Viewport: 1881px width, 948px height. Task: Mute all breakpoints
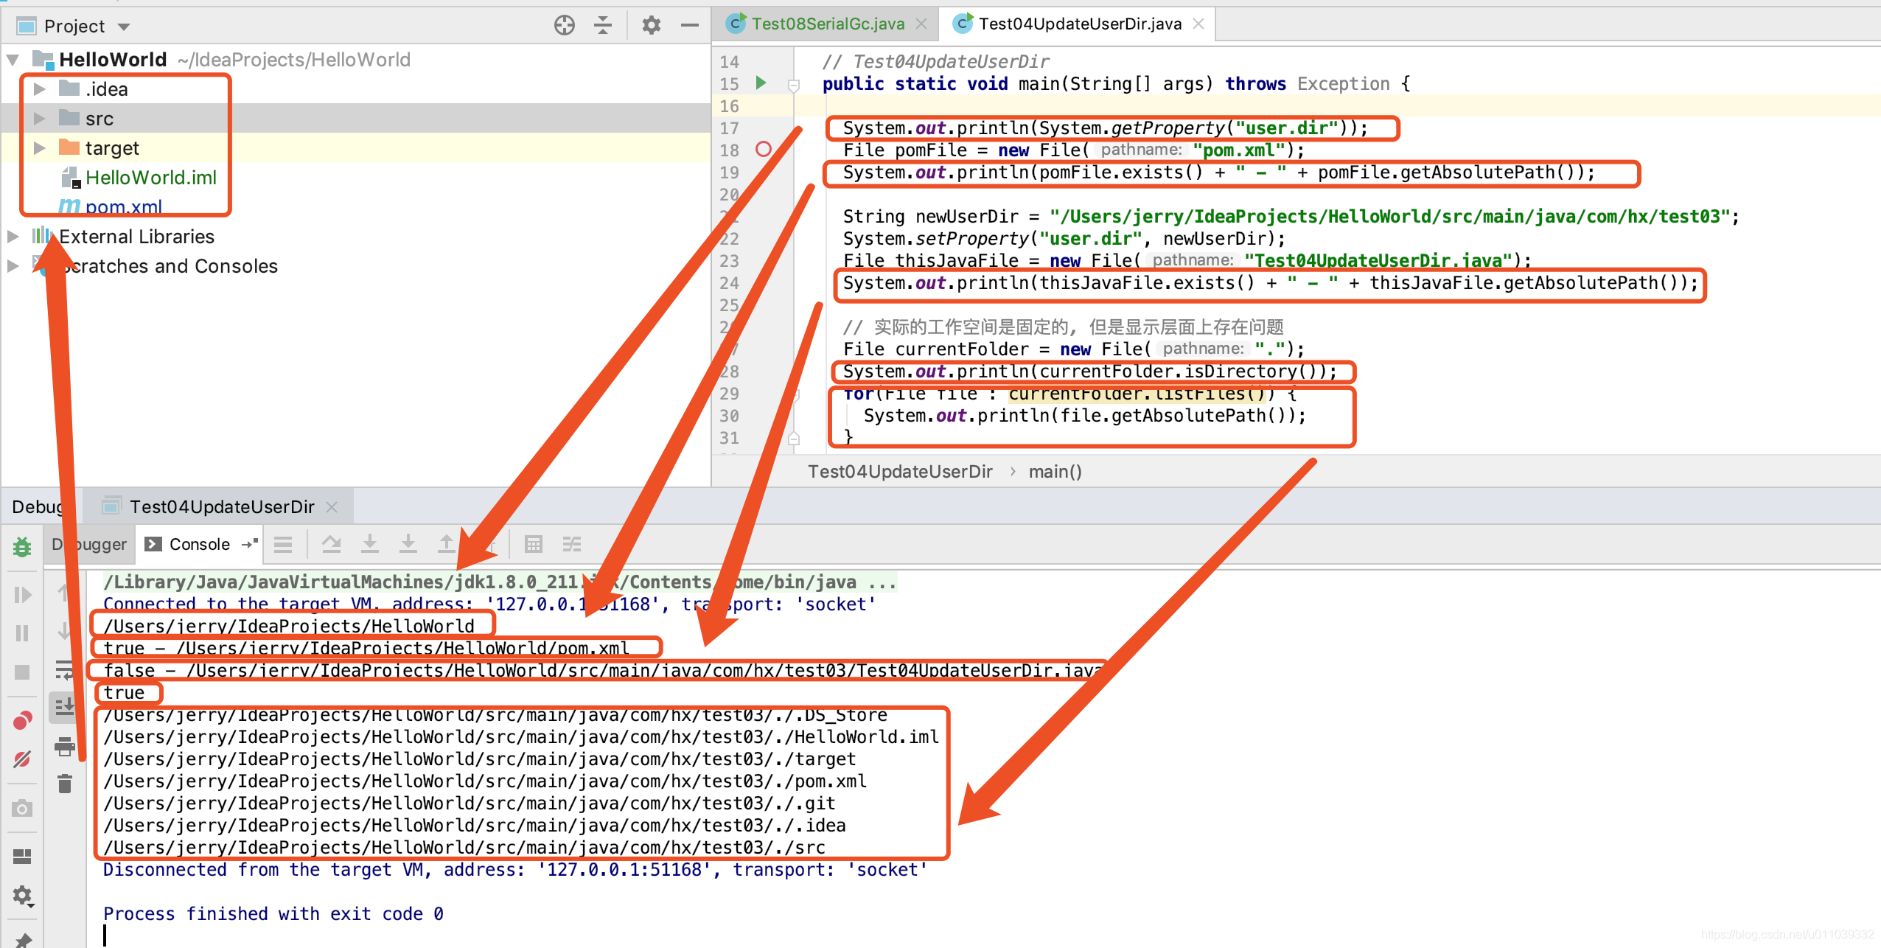click(x=22, y=759)
